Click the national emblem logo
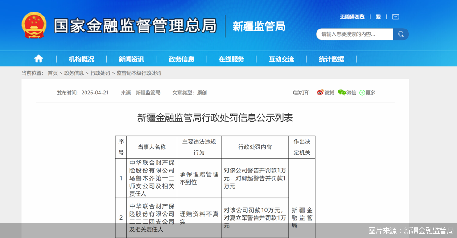Screen dimensions: 457x238 click(x=34, y=25)
